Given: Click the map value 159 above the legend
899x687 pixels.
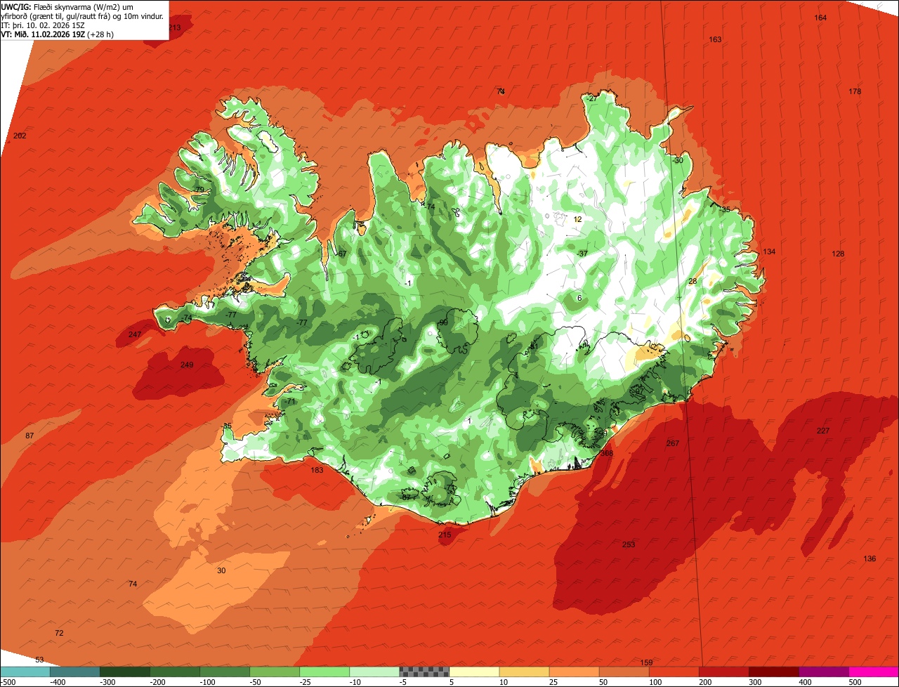Looking at the screenshot, I should tap(647, 663).
